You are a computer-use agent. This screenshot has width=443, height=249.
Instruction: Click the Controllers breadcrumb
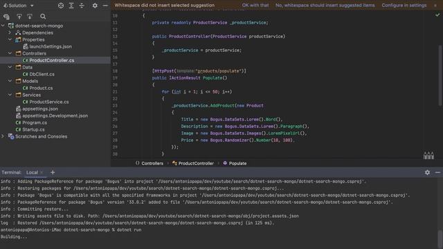click(152, 163)
